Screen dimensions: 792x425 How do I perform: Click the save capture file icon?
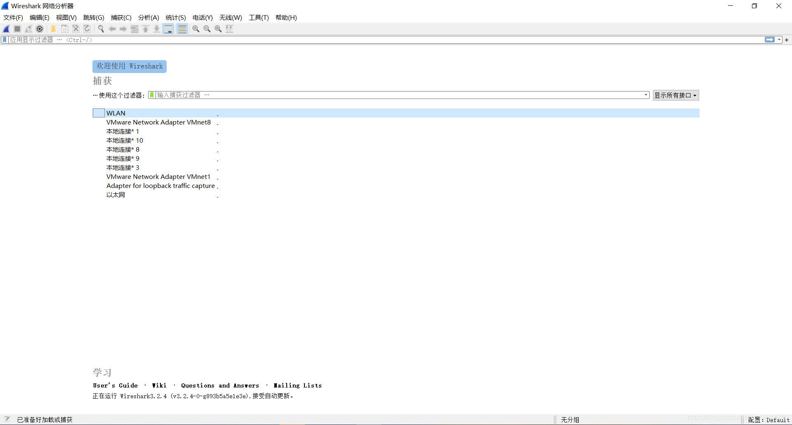(65, 29)
